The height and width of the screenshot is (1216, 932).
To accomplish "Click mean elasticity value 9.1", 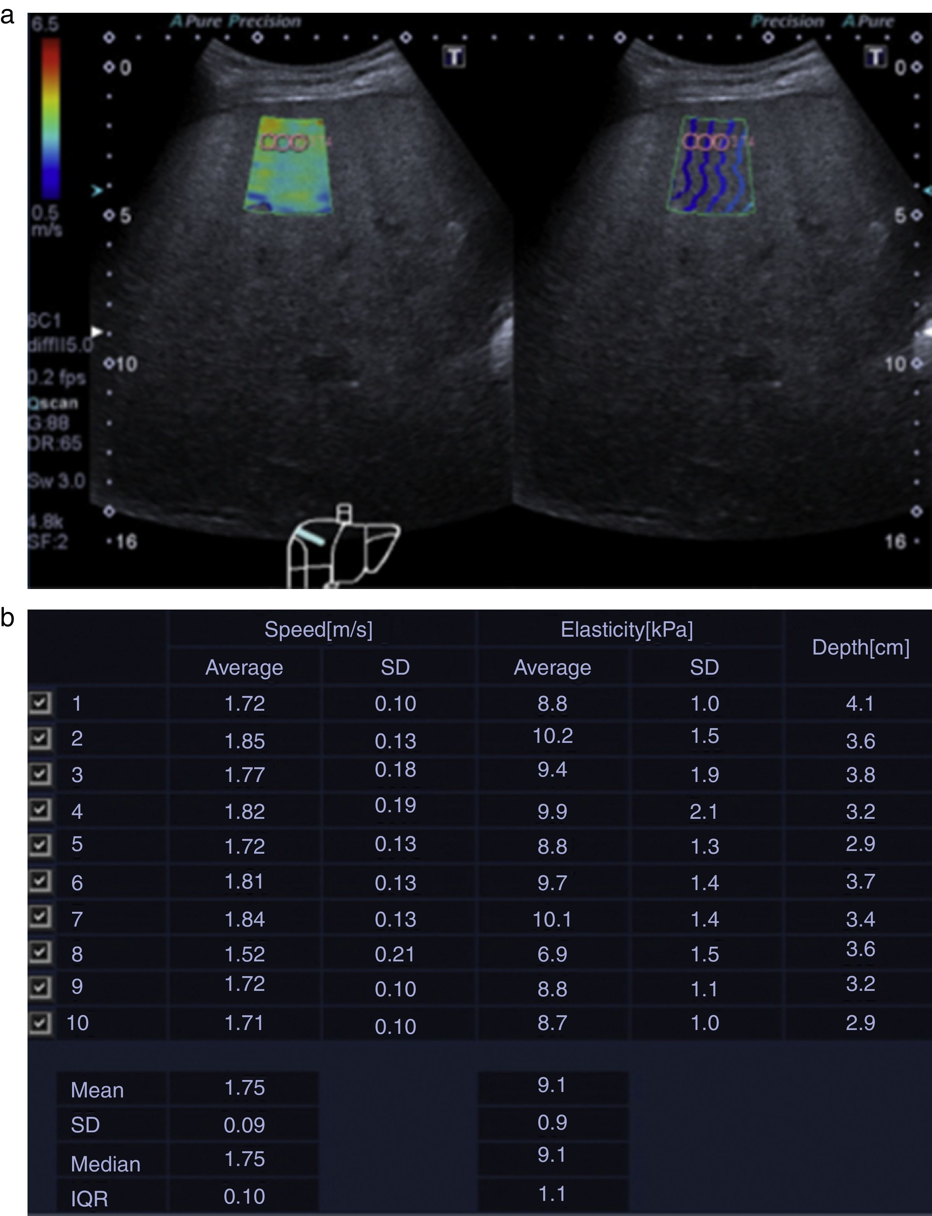I will (x=551, y=1085).
